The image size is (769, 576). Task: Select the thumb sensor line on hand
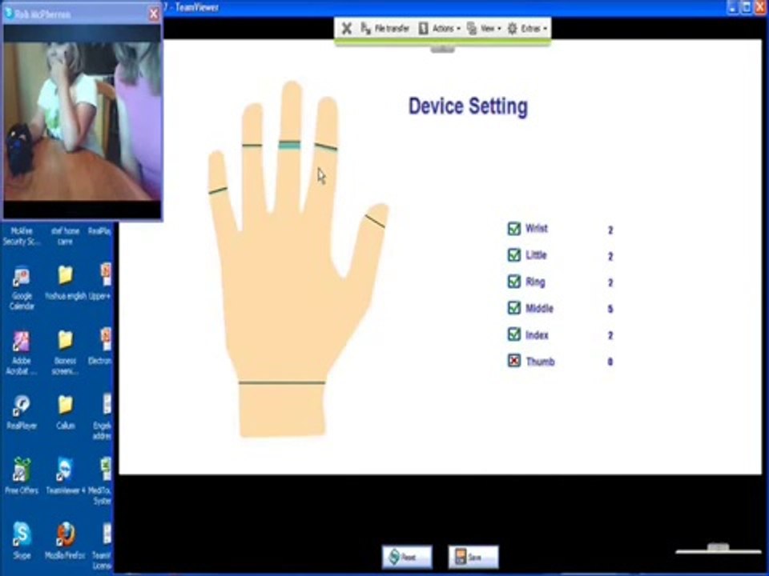[x=375, y=222]
